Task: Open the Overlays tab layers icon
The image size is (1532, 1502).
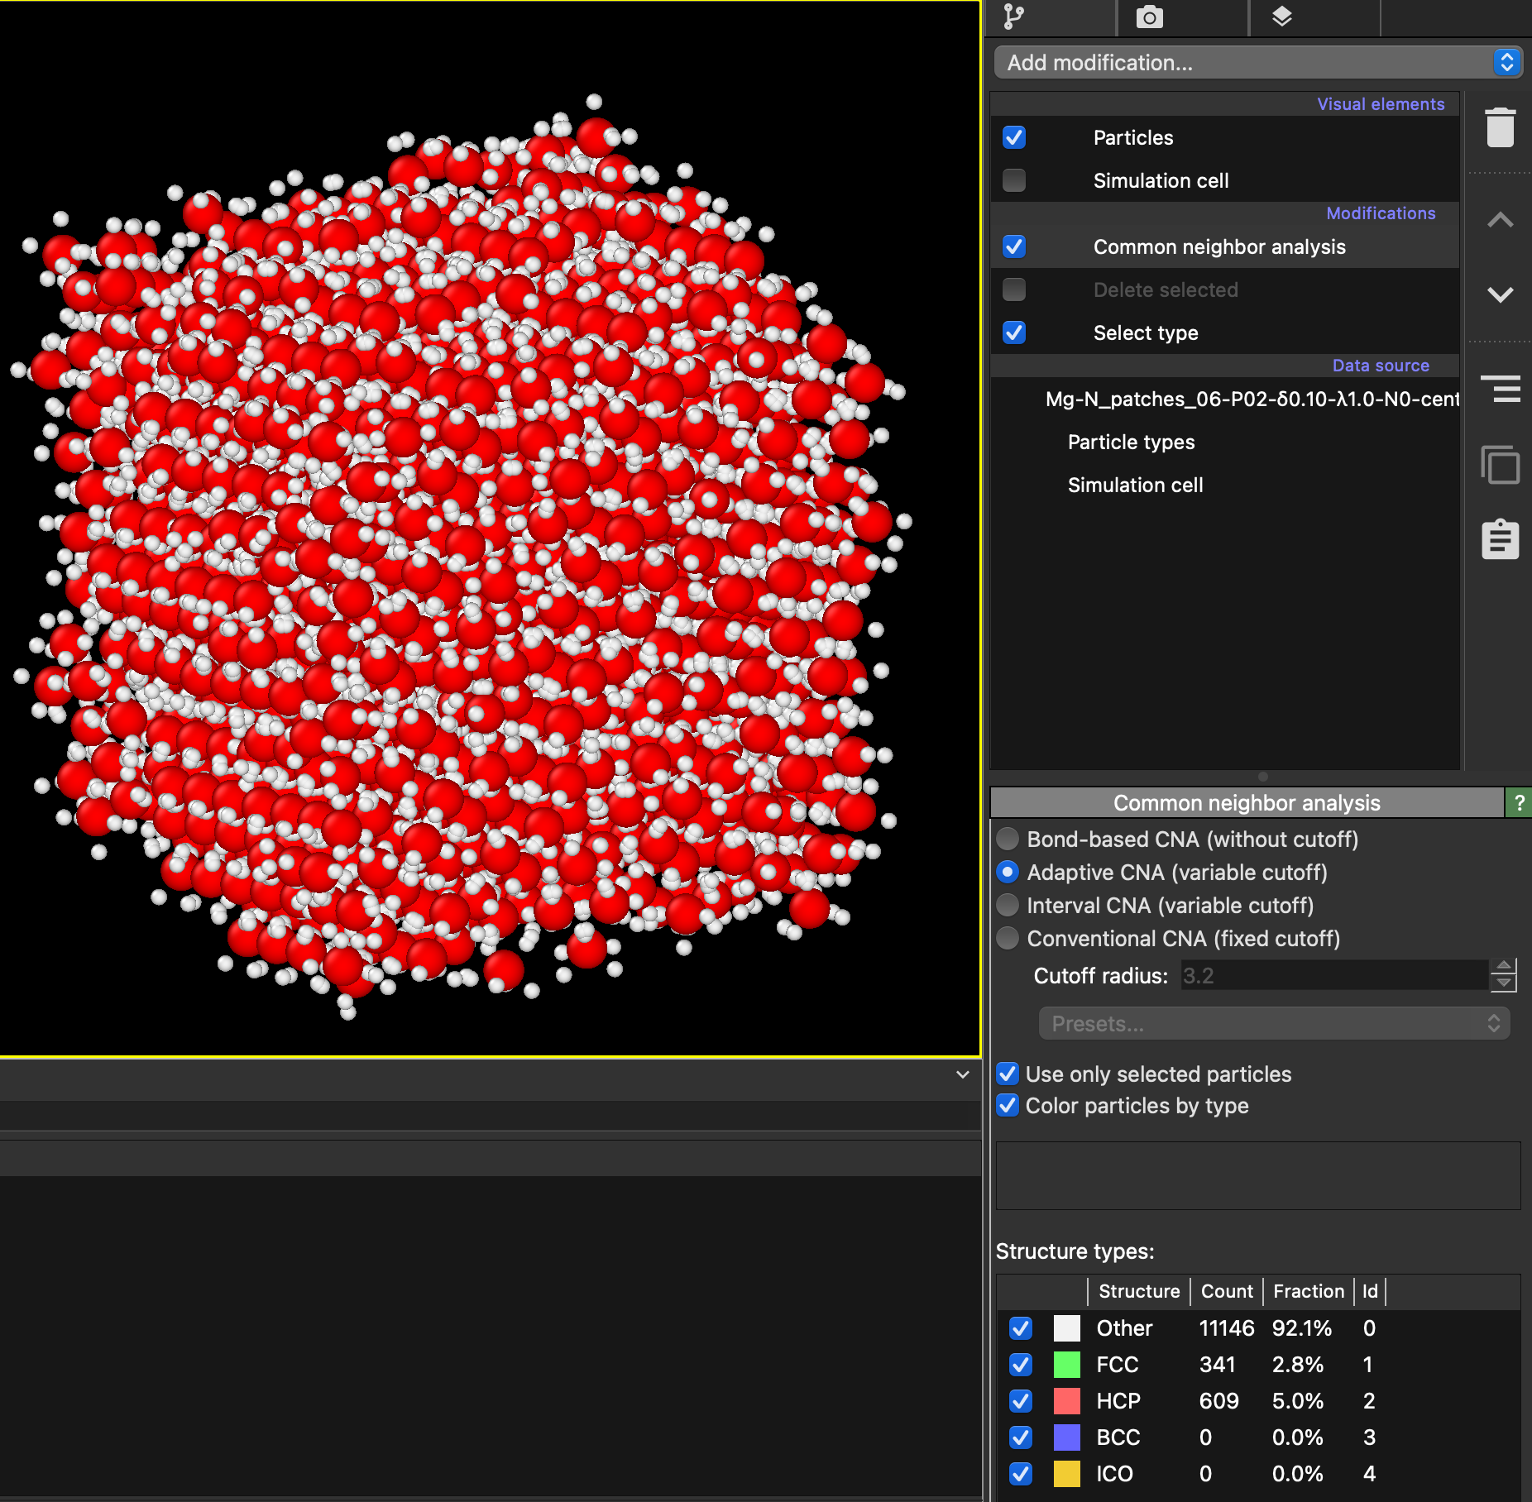Action: 1281,17
